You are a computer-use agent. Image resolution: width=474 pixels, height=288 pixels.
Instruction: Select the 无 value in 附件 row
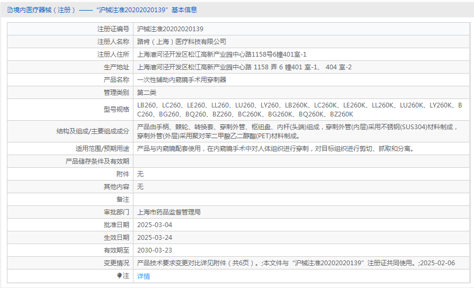point(140,174)
